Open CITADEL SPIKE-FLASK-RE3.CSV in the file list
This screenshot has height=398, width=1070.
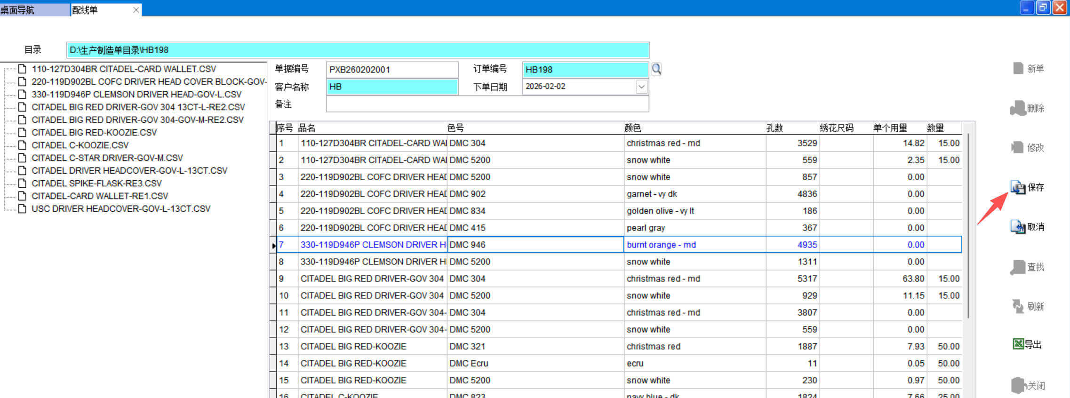click(x=96, y=183)
